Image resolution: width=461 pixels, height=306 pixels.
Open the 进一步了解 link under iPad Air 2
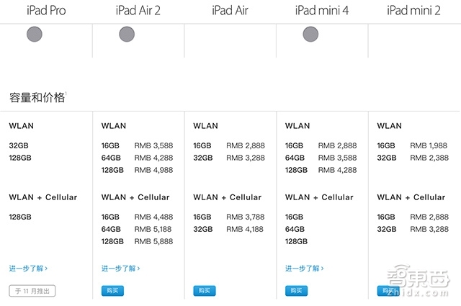[120, 268]
